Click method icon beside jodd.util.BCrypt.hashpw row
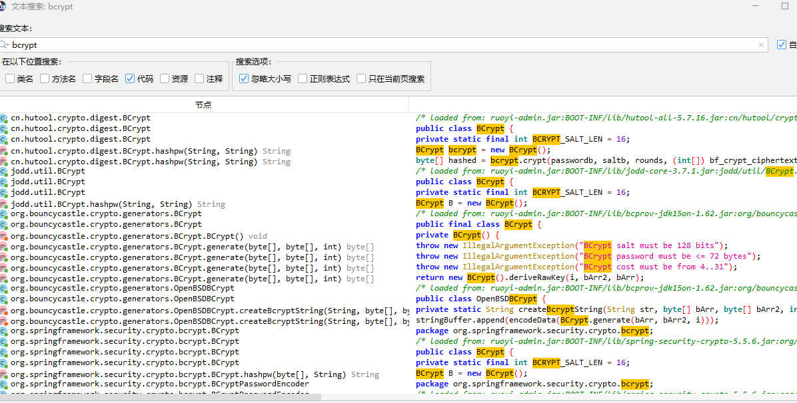 (x=3, y=205)
